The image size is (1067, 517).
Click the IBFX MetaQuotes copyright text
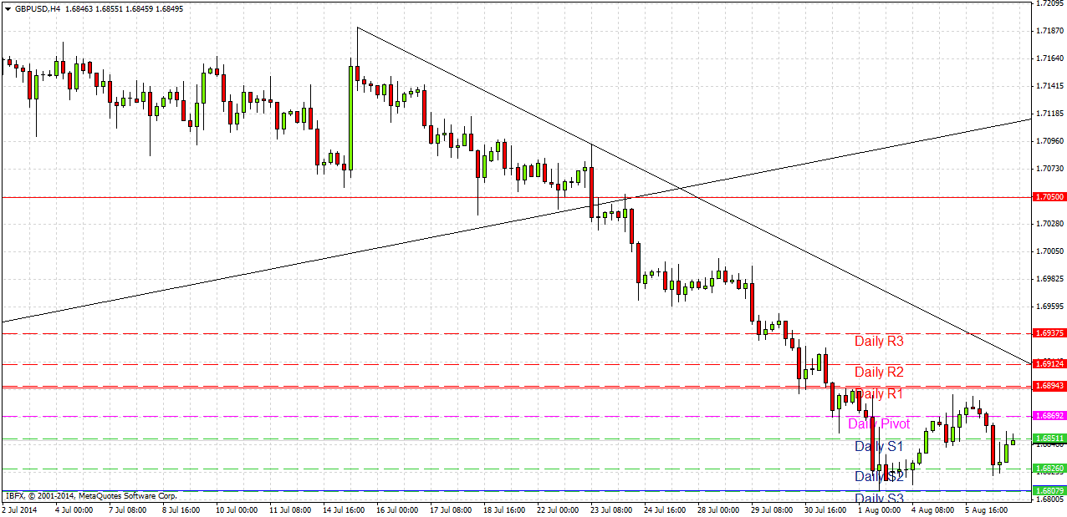90,494
